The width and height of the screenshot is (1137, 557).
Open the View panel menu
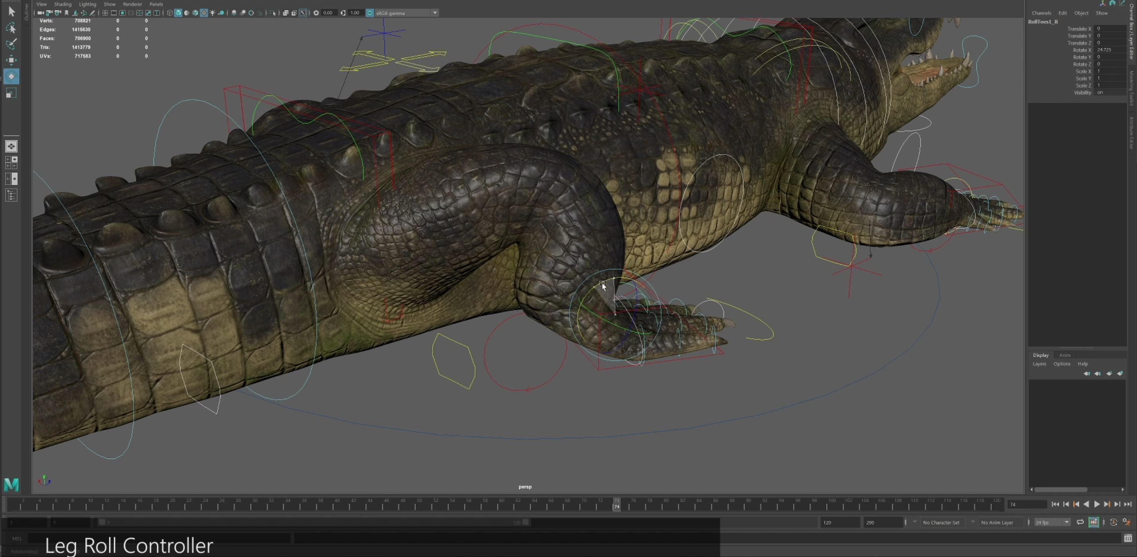[41, 4]
